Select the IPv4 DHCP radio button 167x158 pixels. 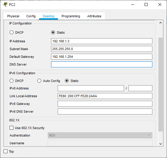(x=12, y=32)
